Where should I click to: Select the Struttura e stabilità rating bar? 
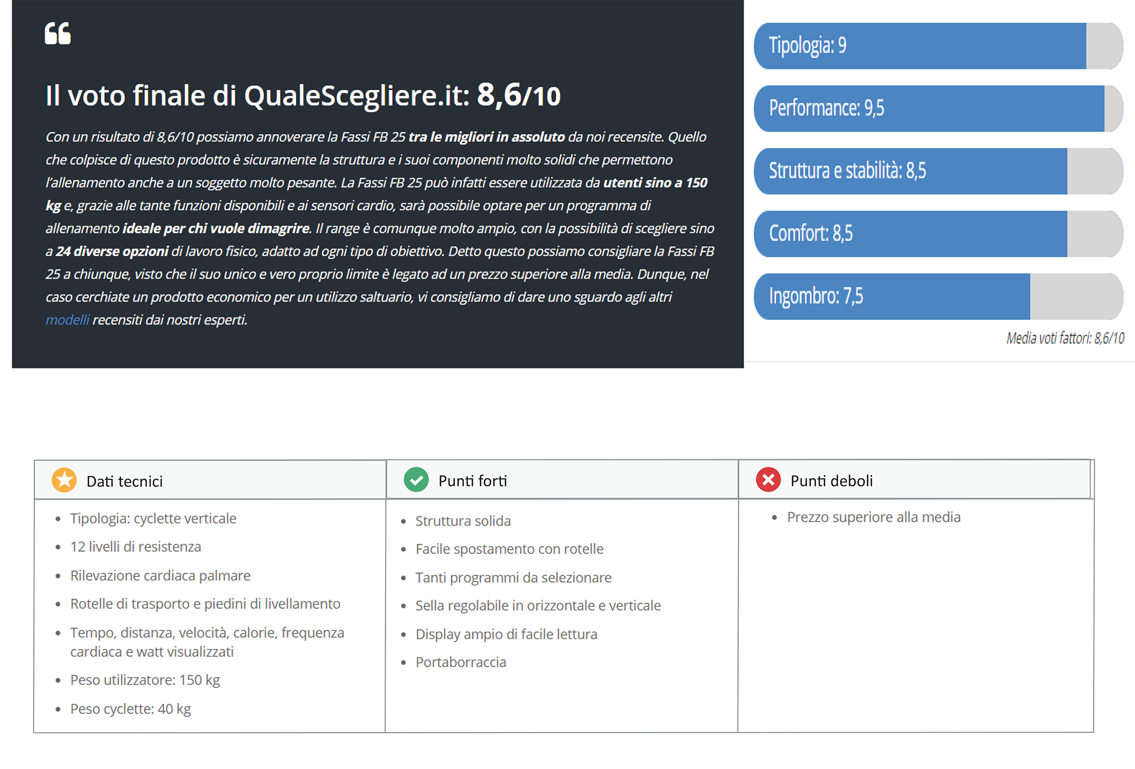pos(938,171)
